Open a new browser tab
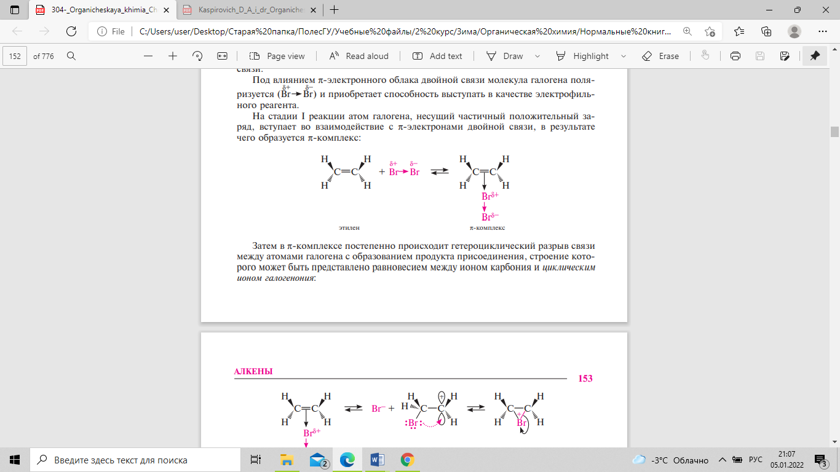The height and width of the screenshot is (472, 840). (x=335, y=10)
